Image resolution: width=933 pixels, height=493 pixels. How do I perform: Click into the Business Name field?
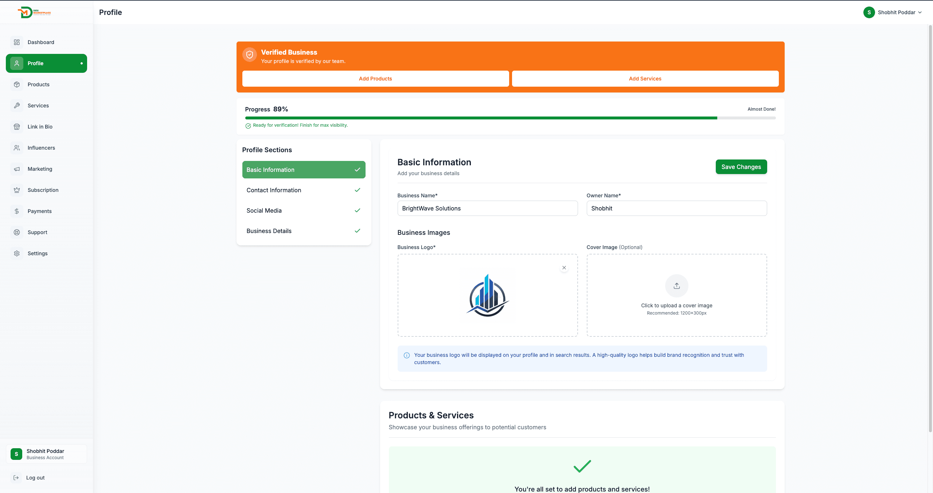[x=488, y=208]
